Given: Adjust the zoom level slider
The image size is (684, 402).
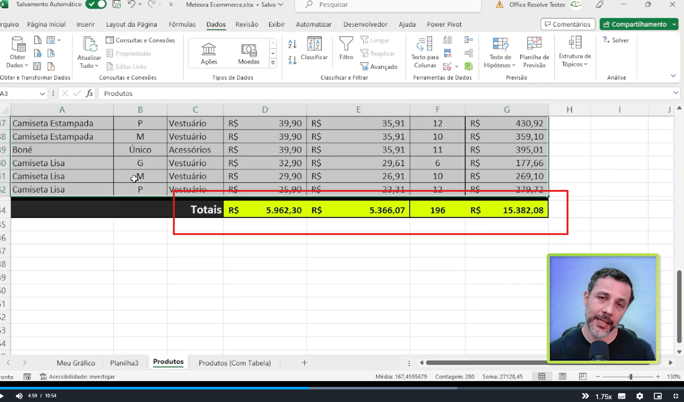Looking at the screenshot, I should click(630, 376).
